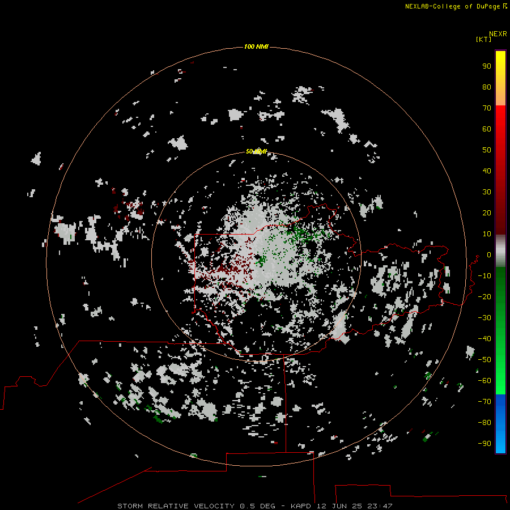
Task: Click the -50 value on the velocity scale
Action: pos(484,360)
